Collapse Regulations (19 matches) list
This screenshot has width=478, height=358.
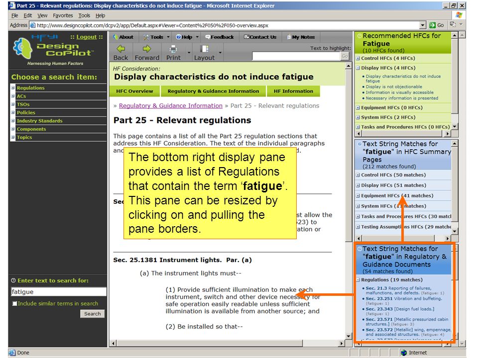click(358, 280)
